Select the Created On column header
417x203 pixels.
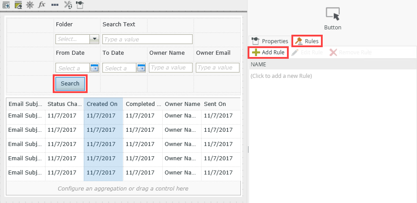pyautogui.click(x=102, y=104)
